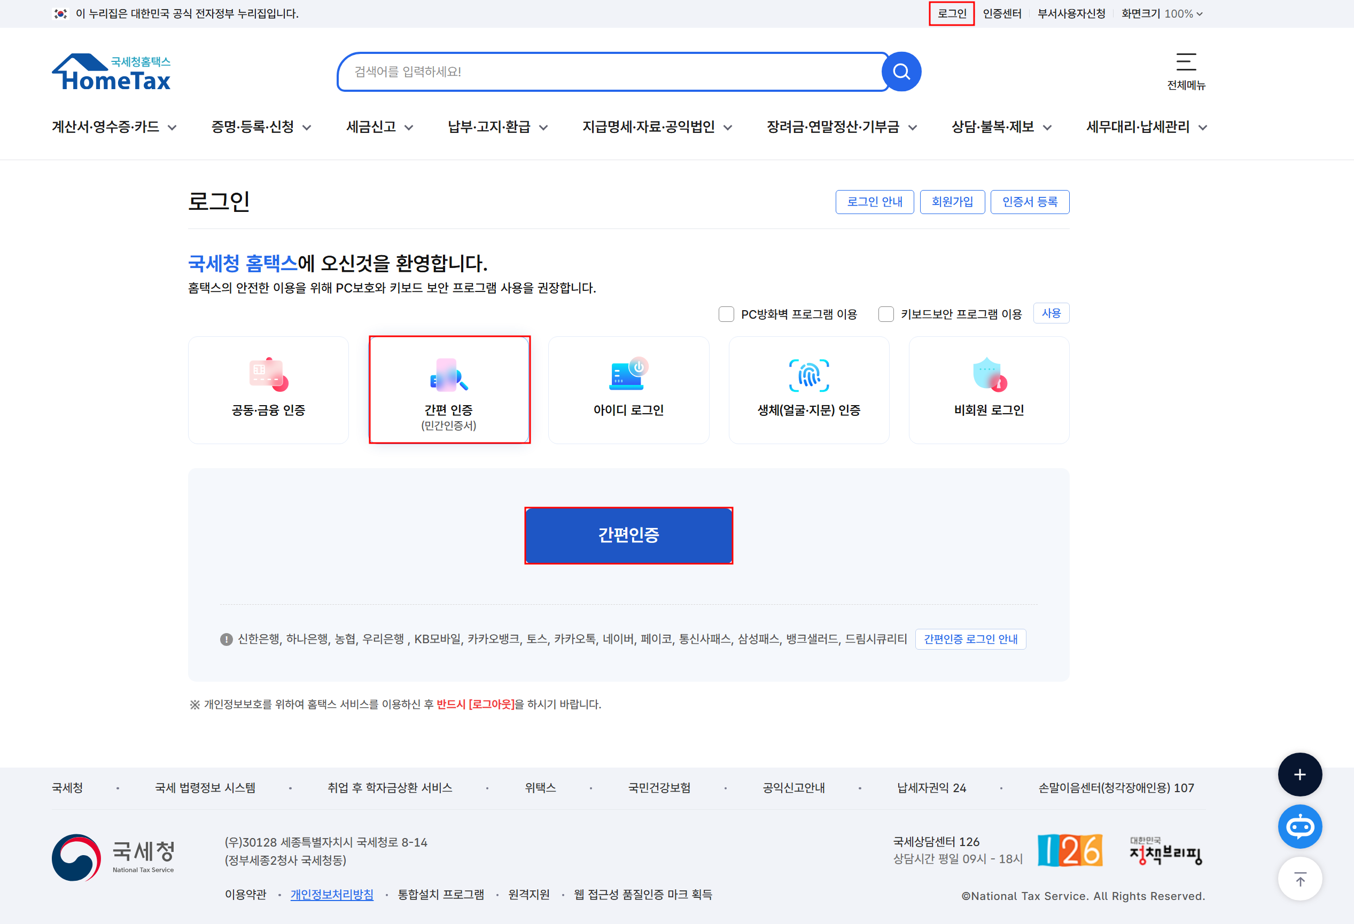Enable PC방화벽 프로그램 이용 checkbox
Image resolution: width=1354 pixels, height=924 pixels.
(x=726, y=314)
